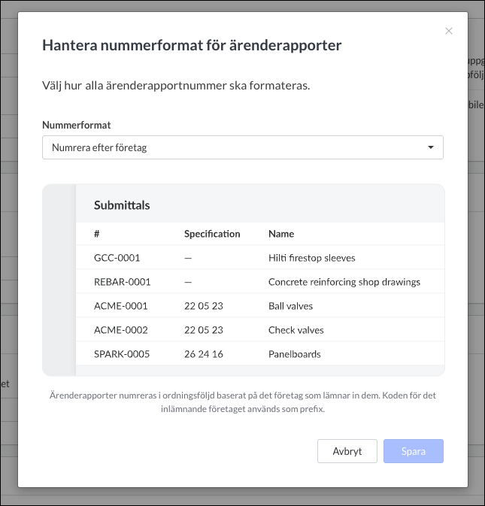Click the Check valves name cell
This screenshot has height=506, width=485.
click(296, 330)
